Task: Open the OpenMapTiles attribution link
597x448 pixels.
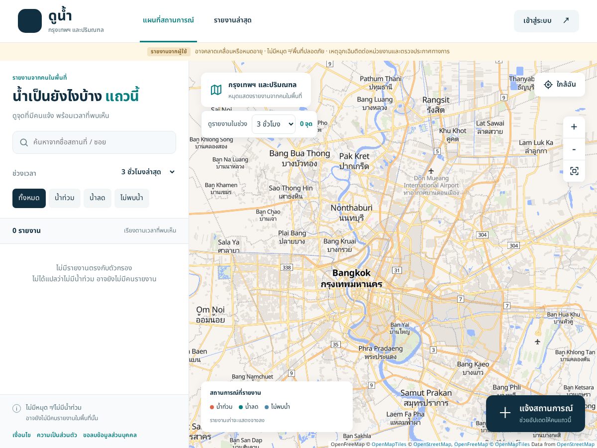Action: point(389,444)
